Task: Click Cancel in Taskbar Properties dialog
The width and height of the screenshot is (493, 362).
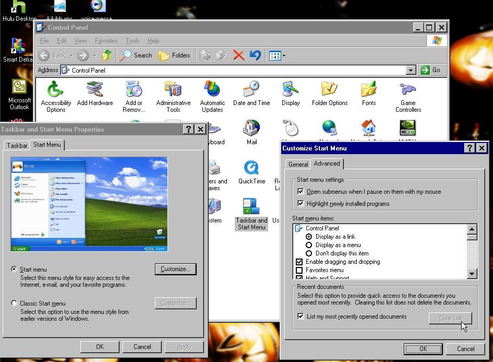Action: click(142, 347)
